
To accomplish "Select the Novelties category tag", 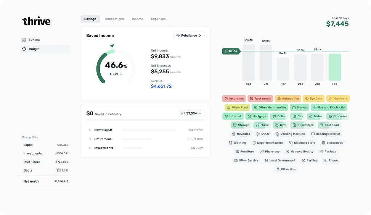I will pos(241,134).
